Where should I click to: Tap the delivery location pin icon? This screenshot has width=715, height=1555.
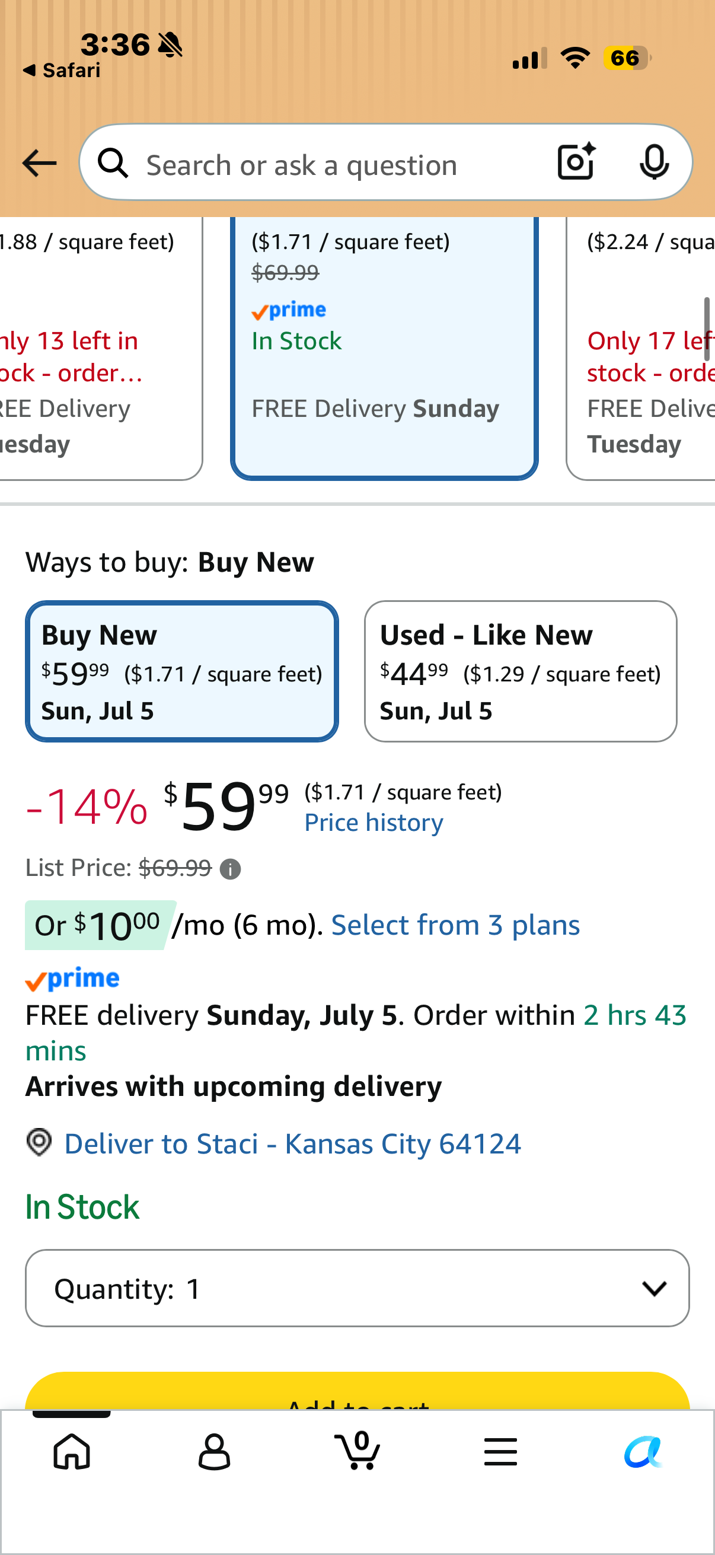tap(39, 1142)
